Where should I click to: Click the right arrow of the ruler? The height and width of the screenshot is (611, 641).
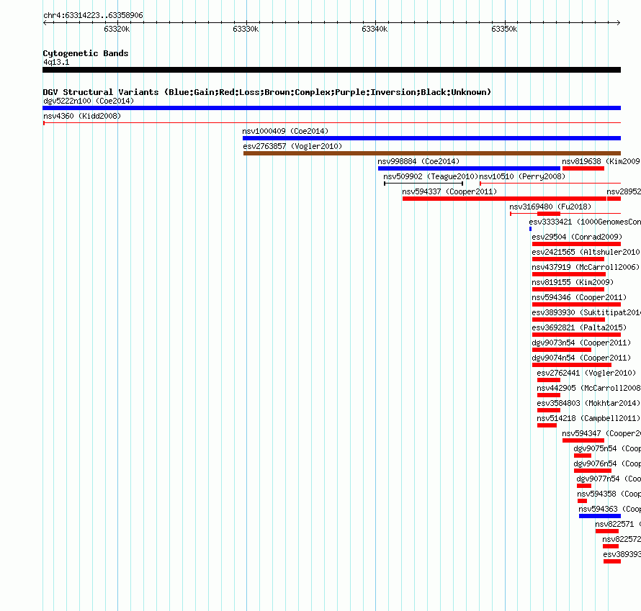click(619, 23)
